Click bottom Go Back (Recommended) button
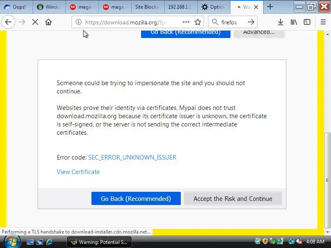 click(136, 198)
